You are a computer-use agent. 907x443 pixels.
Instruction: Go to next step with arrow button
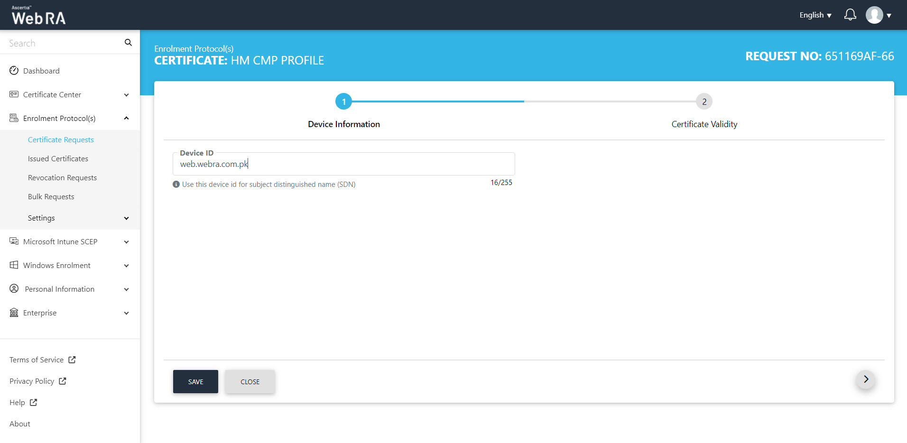click(x=865, y=379)
